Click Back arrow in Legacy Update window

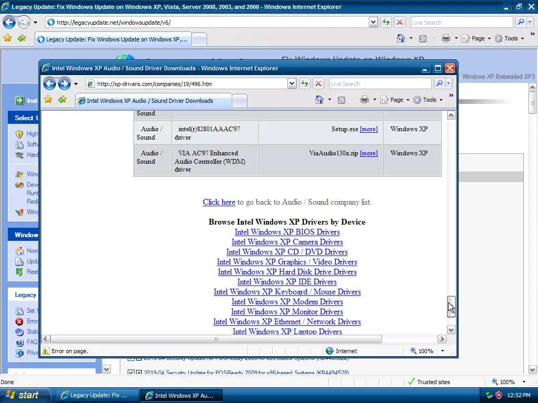(x=9, y=23)
